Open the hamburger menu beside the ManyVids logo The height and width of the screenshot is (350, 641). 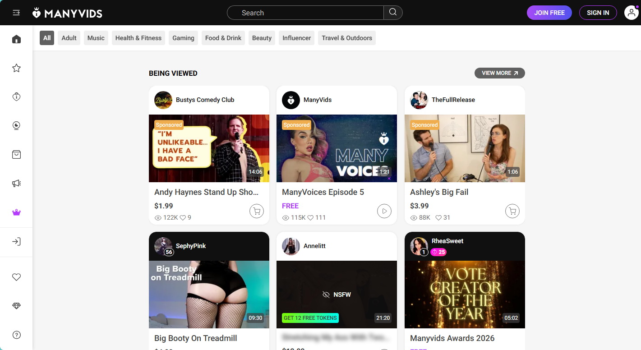pyautogui.click(x=16, y=13)
